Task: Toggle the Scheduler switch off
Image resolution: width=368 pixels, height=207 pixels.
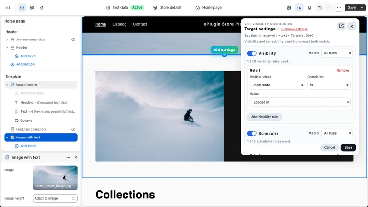Action: coord(252,133)
